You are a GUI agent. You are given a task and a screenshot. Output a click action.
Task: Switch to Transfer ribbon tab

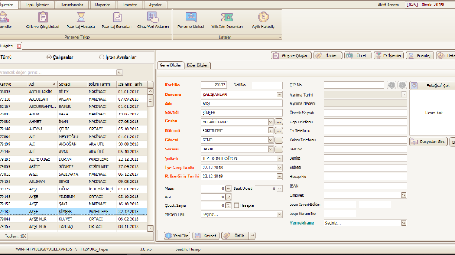pyautogui.click(x=130, y=5)
